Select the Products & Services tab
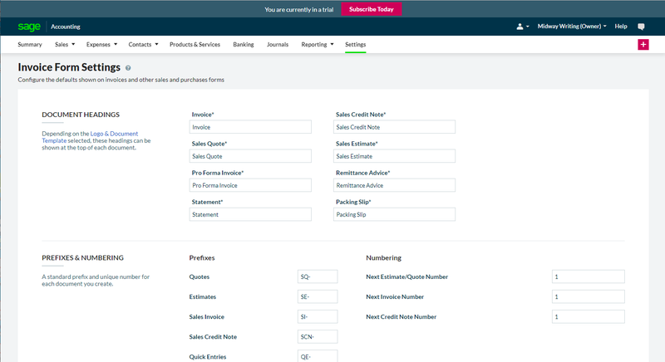This screenshot has width=665, height=362. pos(195,45)
